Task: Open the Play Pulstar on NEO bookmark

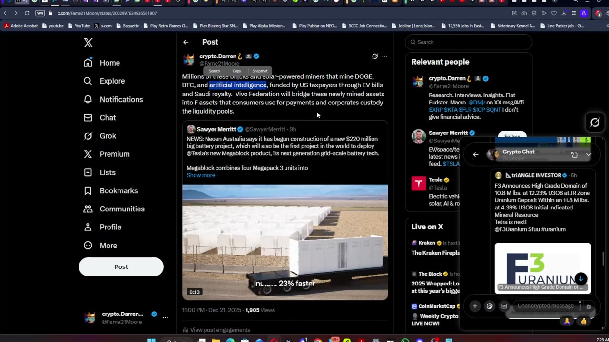Action: coord(314,26)
